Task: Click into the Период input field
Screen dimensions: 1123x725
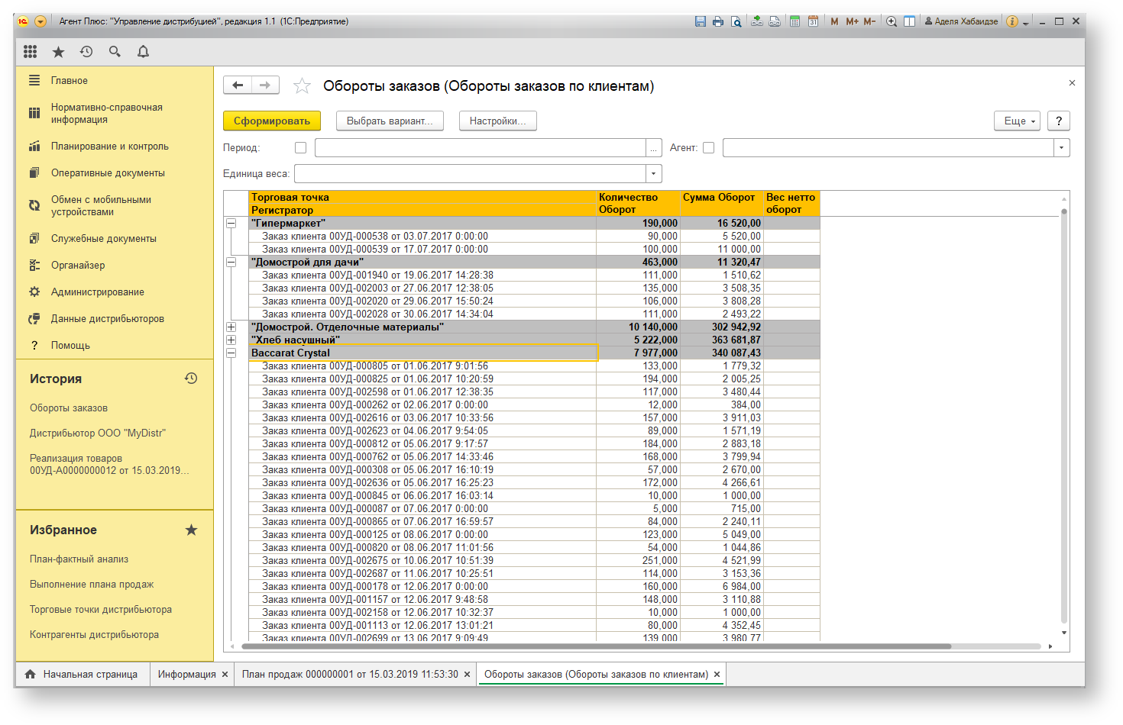Action: (x=480, y=148)
